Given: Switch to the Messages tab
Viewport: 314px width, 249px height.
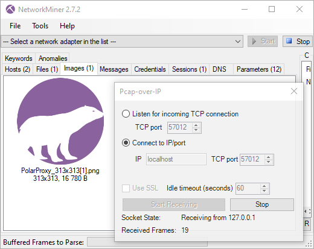Looking at the screenshot, I should coord(114,69).
